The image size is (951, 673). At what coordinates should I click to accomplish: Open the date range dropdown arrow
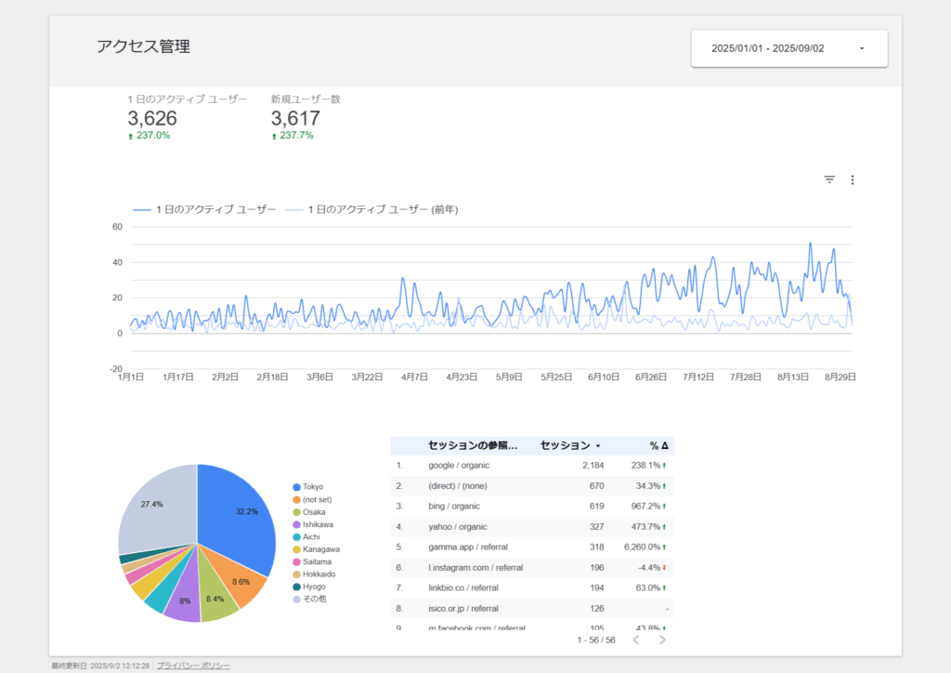pos(862,48)
